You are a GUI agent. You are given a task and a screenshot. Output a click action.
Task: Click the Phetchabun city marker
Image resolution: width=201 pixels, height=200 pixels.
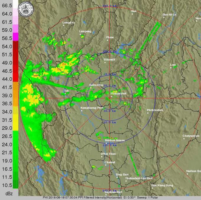pos(148,113)
